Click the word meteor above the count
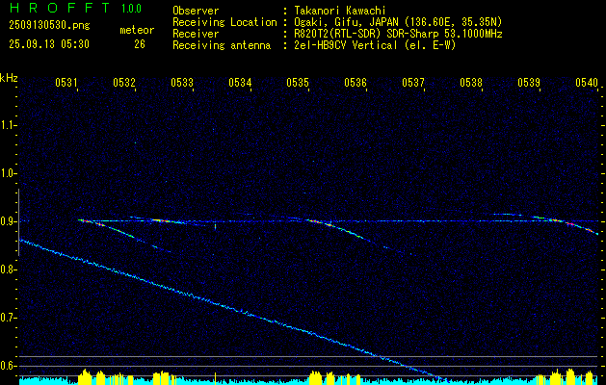 point(137,30)
